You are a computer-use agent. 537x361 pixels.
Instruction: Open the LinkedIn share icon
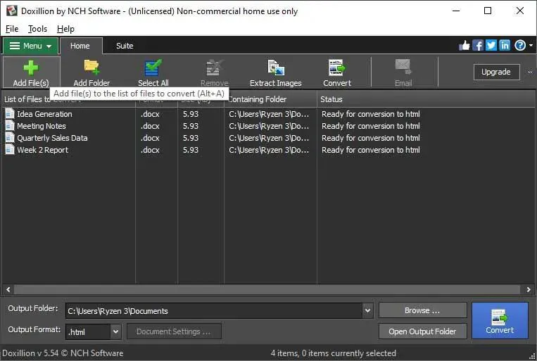(x=505, y=46)
